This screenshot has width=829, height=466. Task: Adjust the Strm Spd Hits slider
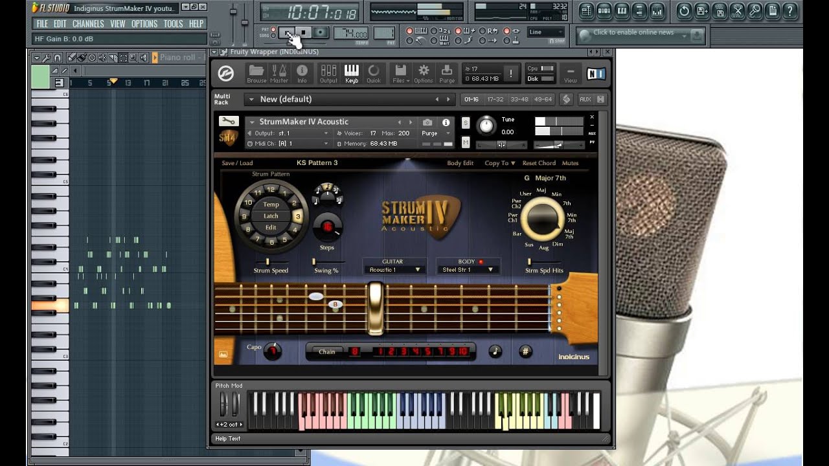[529, 261]
